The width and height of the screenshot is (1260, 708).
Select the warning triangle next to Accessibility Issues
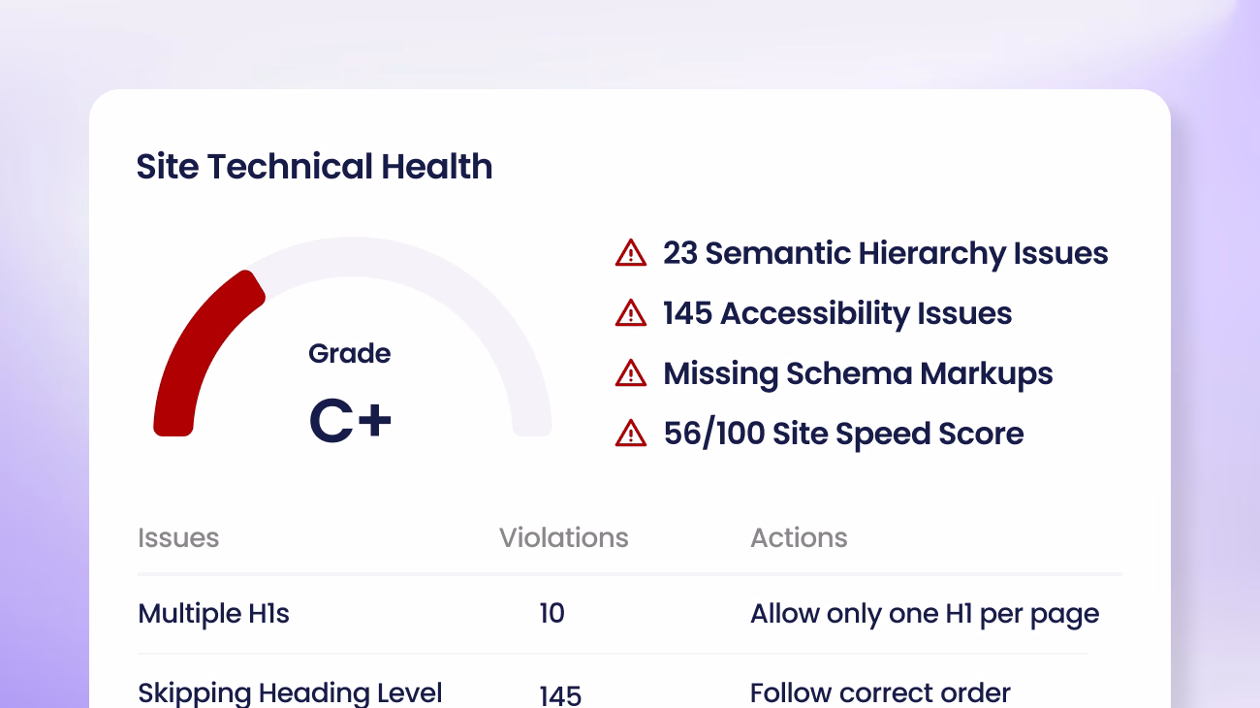631,313
